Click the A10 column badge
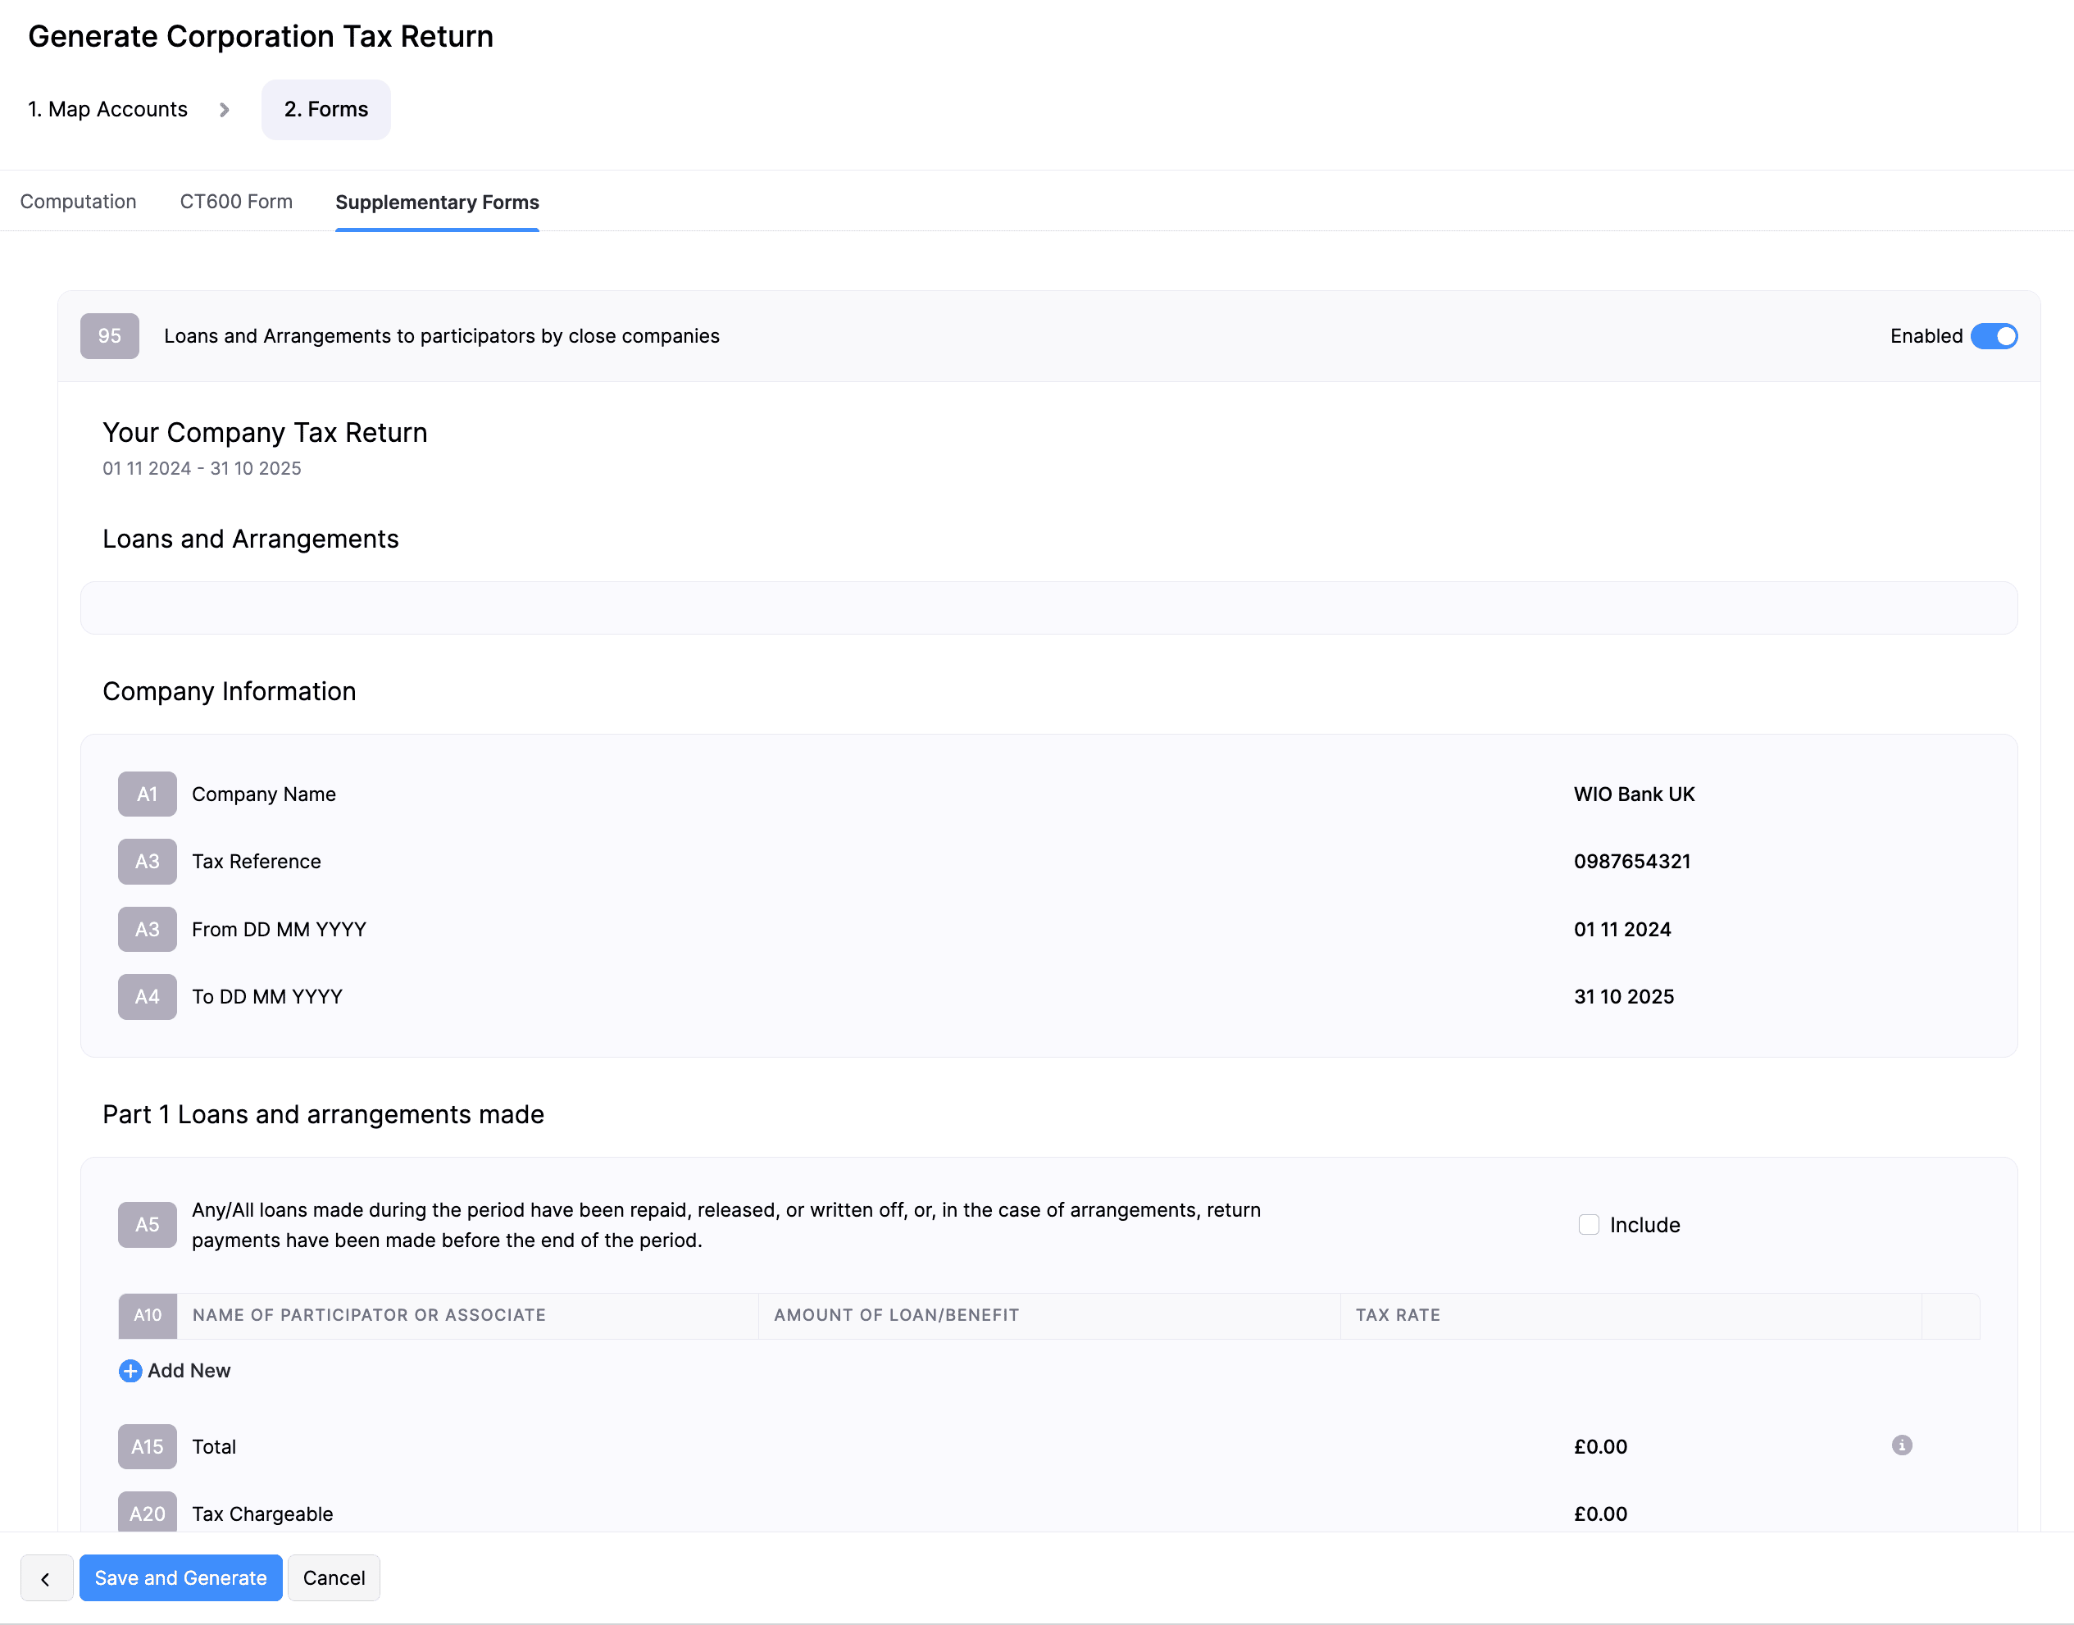This screenshot has width=2074, height=1625. [148, 1315]
